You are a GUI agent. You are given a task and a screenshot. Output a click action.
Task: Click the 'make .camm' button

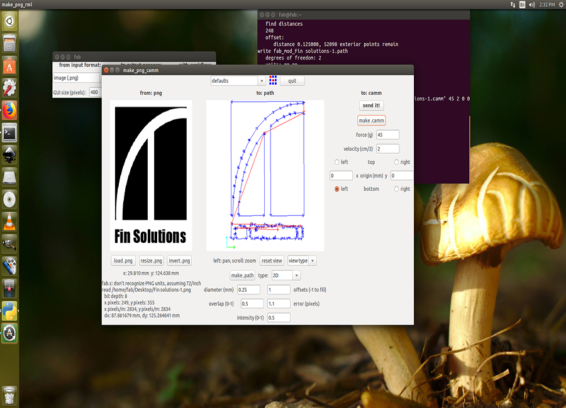372,121
